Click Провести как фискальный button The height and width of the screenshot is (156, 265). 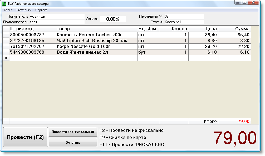click(73, 132)
